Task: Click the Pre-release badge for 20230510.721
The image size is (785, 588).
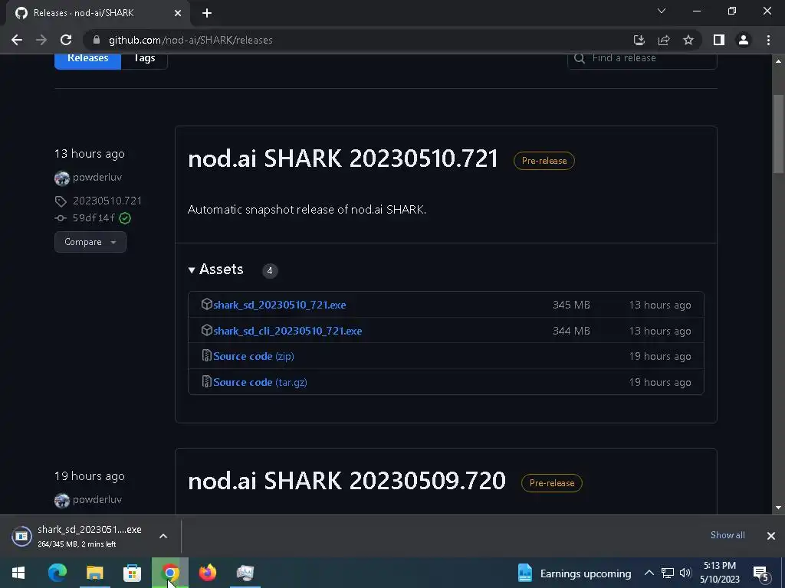Action: [x=544, y=161]
